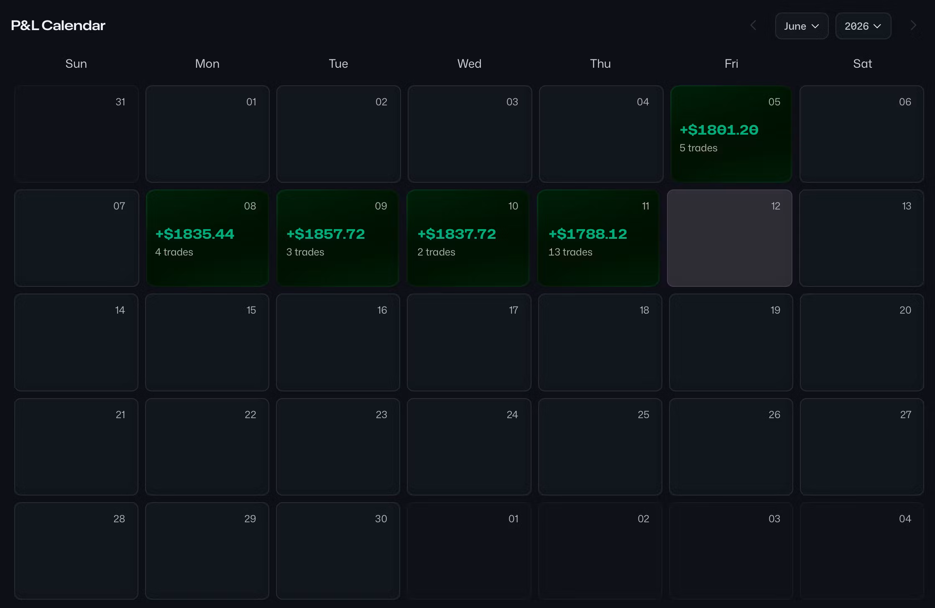Click the highlighted June 12 day cell

click(x=730, y=238)
